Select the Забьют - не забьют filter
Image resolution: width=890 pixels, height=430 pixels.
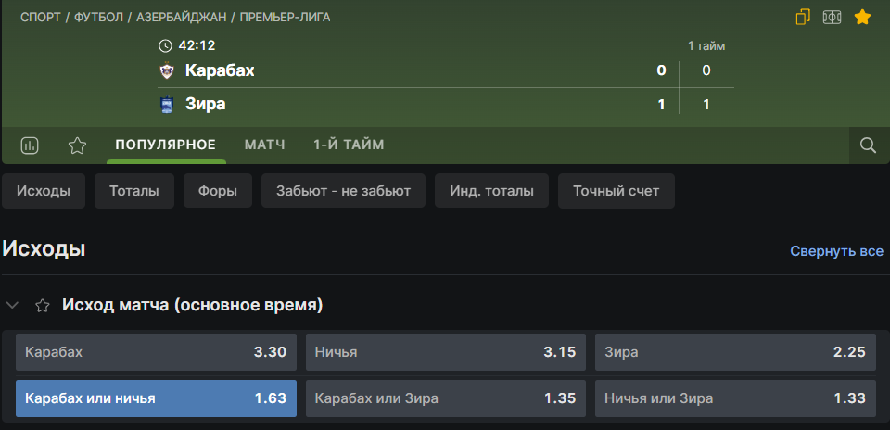pos(343,191)
